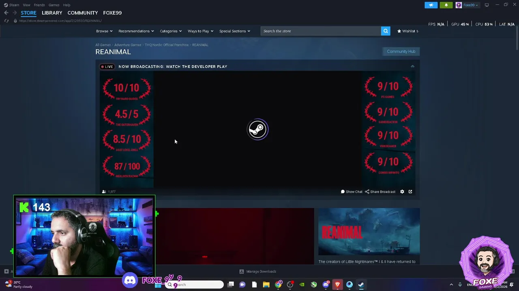Expand the Recommendations dropdown
The image size is (519, 291).
(x=136, y=31)
